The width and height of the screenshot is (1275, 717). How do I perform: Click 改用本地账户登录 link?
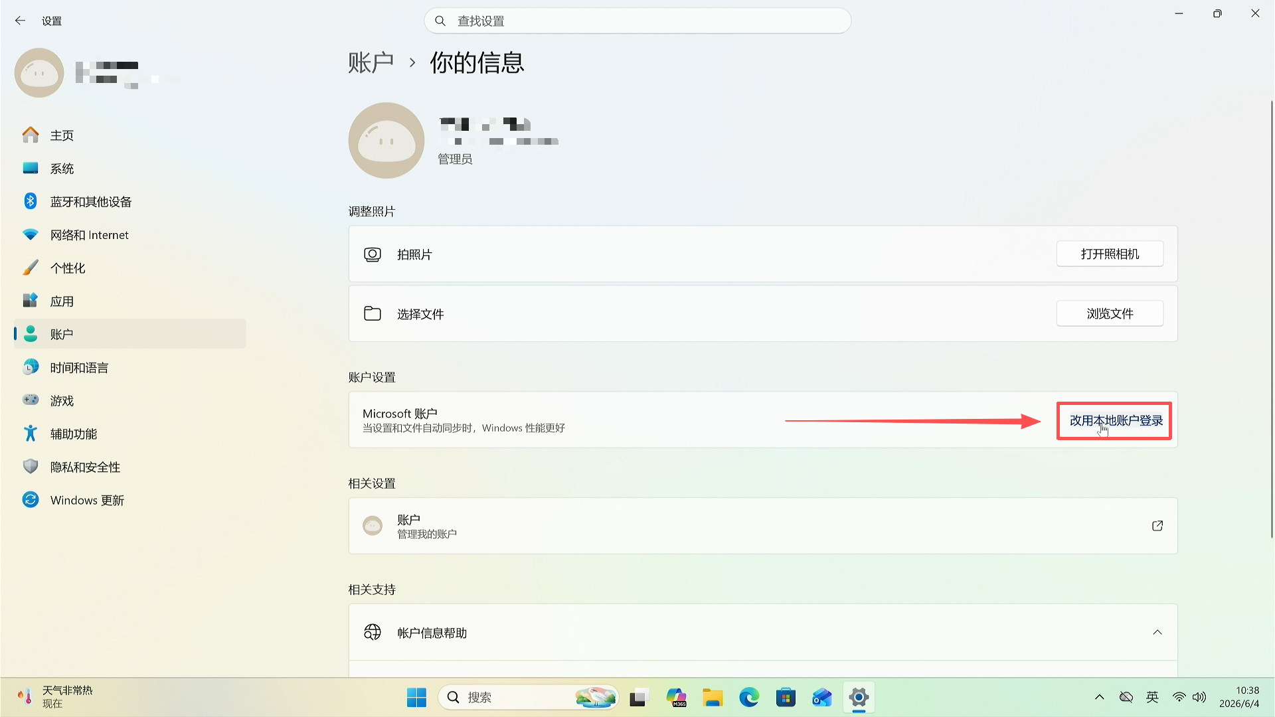click(x=1116, y=420)
